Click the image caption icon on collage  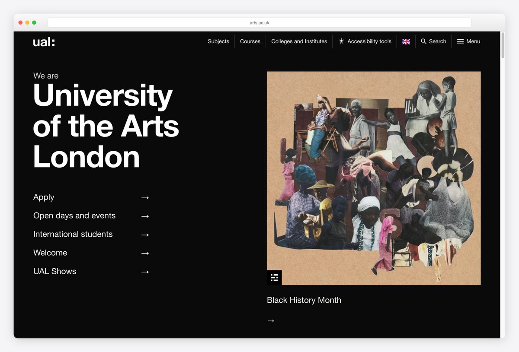coord(274,278)
